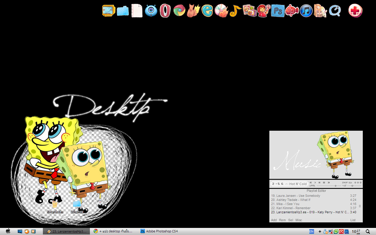Open the List menu in Playlist Editor
376x235 pixels.
tap(353, 220)
